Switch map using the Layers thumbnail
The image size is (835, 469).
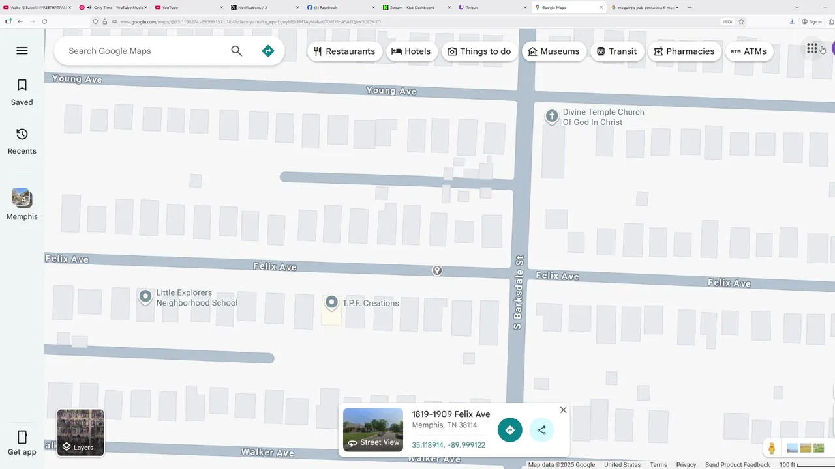click(80, 433)
